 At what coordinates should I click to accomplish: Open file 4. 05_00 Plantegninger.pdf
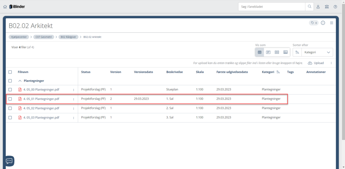coord(41,90)
